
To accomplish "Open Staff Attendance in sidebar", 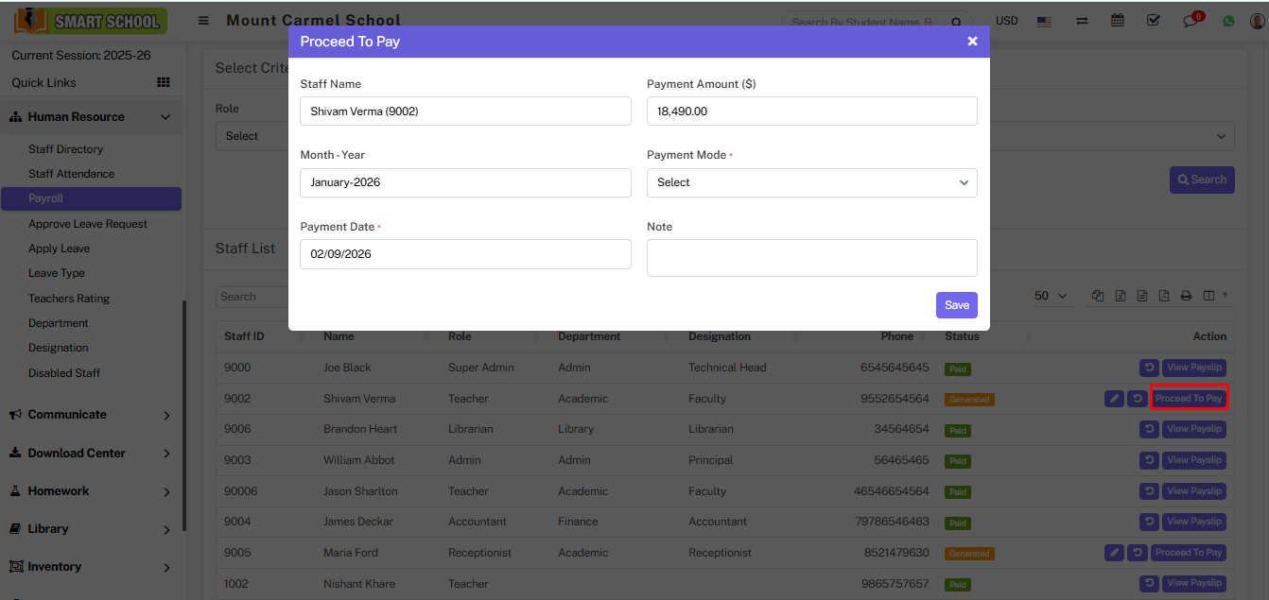I will [71, 174].
